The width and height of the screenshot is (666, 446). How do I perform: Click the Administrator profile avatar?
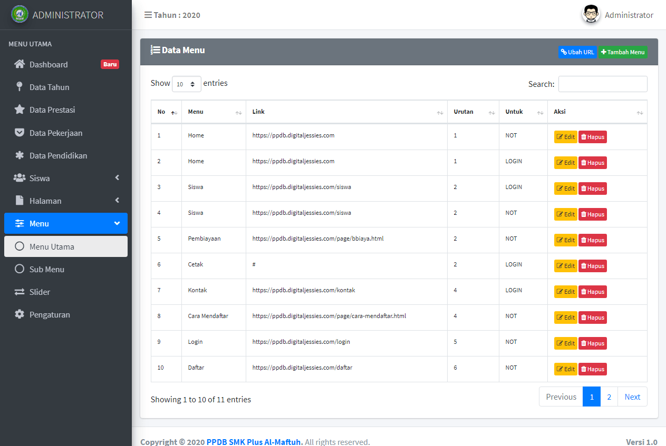pos(591,14)
